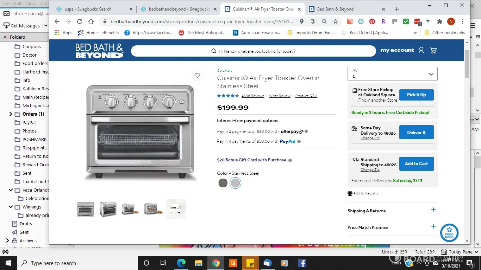Reload the page in Chrome

click(80, 21)
